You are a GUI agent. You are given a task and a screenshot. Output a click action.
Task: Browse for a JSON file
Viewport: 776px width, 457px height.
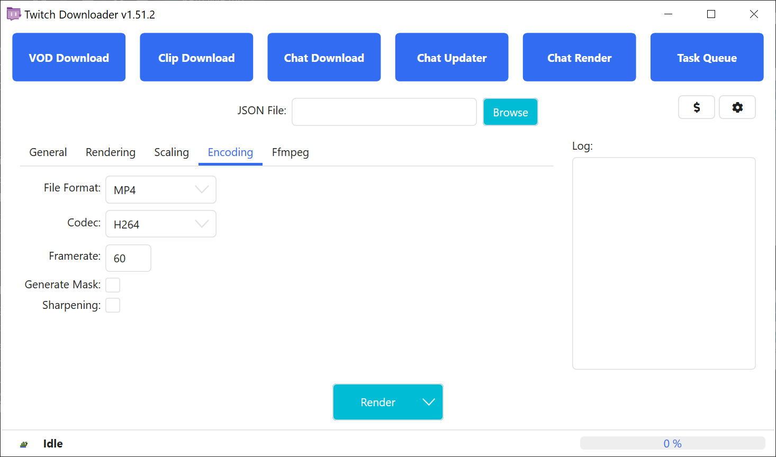tap(510, 112)
